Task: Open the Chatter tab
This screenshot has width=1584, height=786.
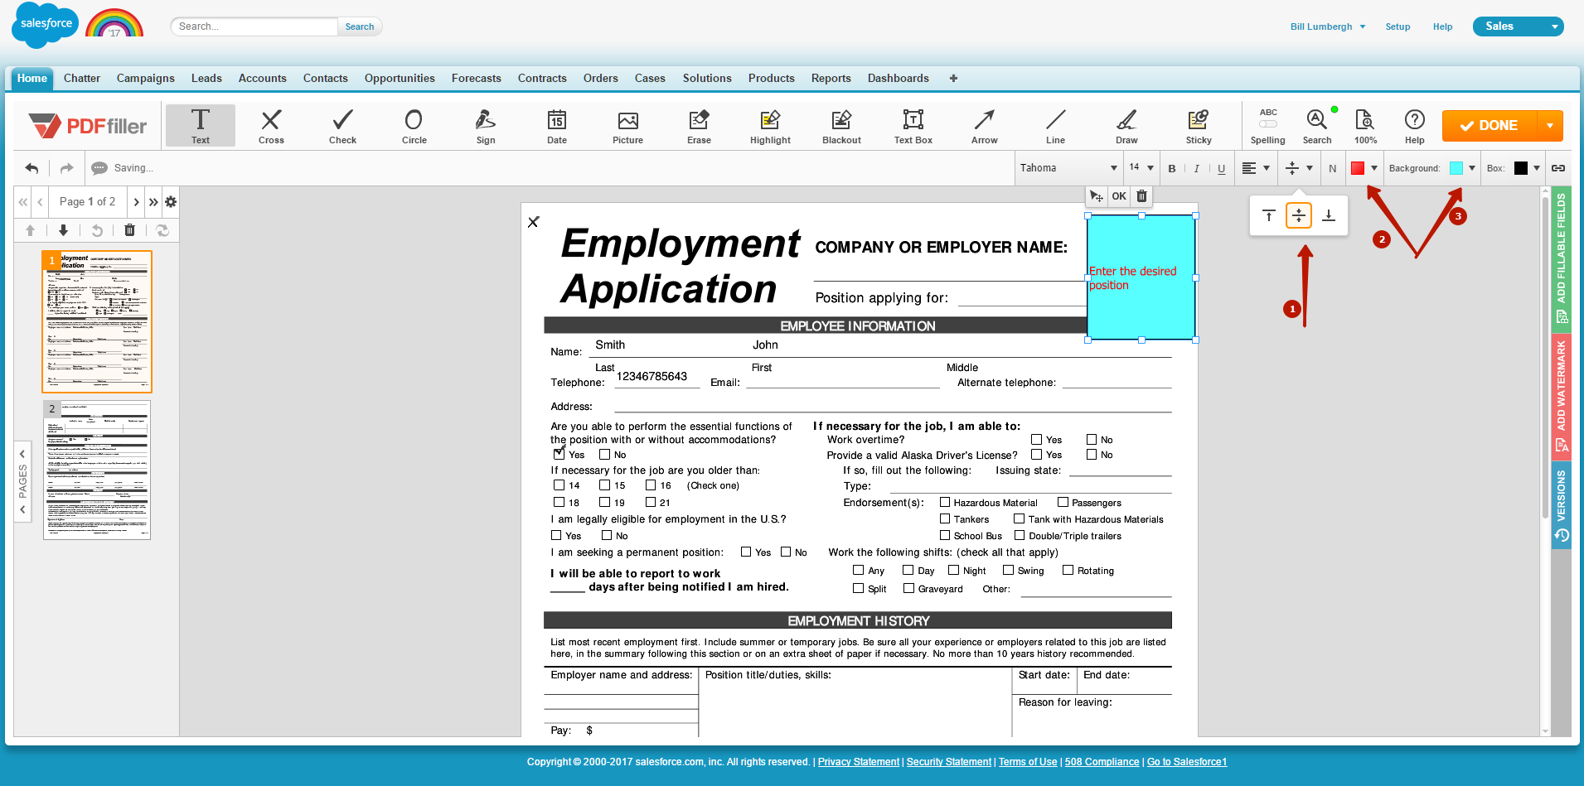Action: (82, 78)
